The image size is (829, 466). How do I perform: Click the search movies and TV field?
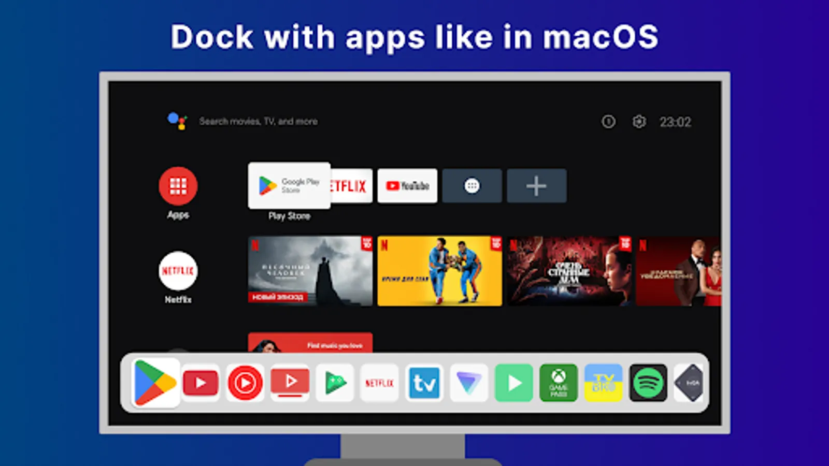coord(259,121)
